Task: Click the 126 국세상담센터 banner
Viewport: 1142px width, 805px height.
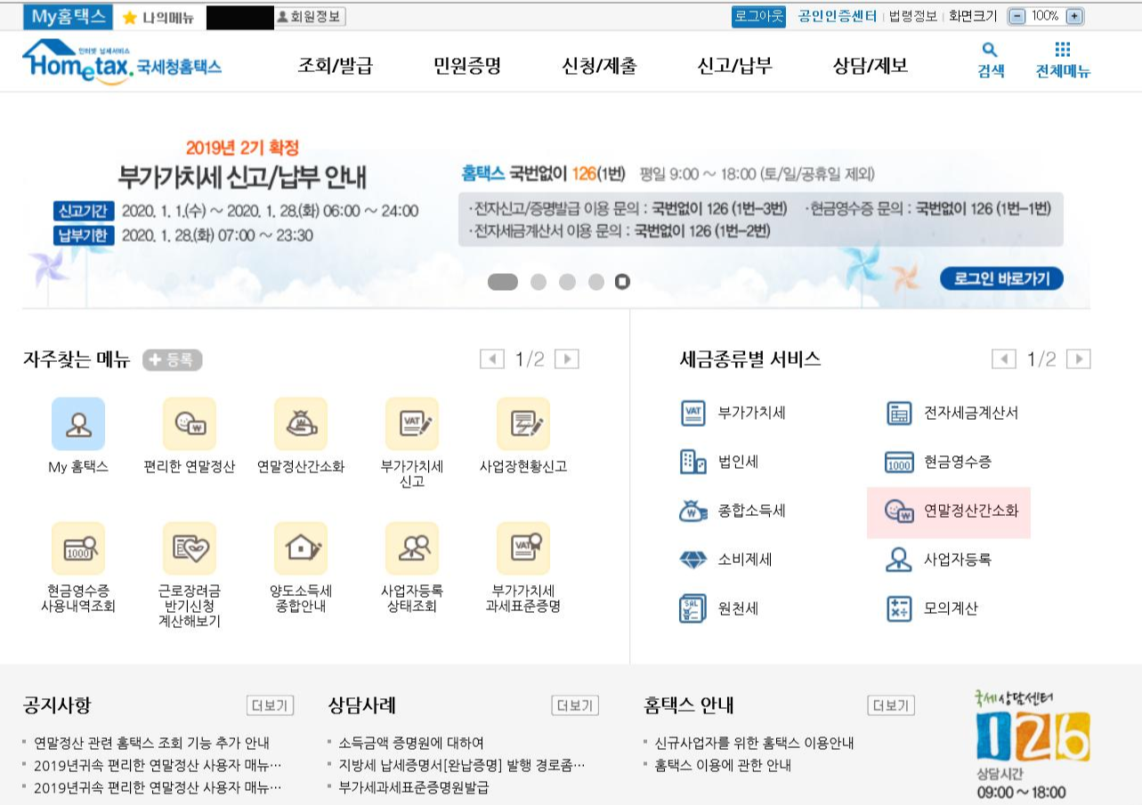Action: point(1033,745)
